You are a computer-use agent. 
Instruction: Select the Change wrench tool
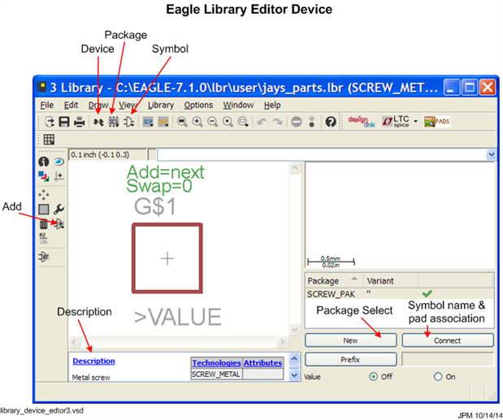coord(59,210)
